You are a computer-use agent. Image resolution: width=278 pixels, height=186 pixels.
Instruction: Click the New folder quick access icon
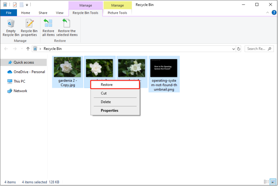(21, 5)
